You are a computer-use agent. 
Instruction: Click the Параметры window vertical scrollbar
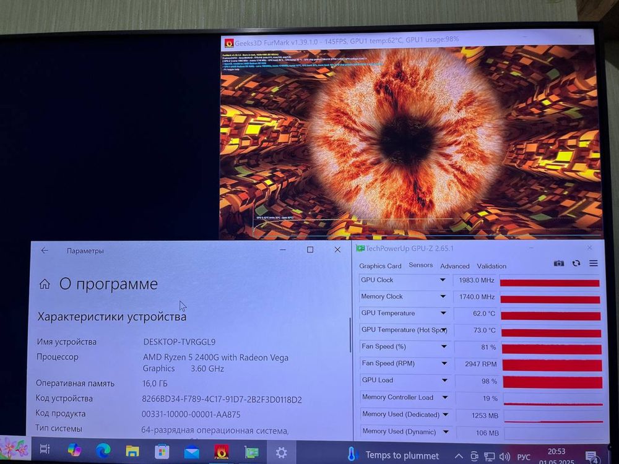click(x=350, y=335)
